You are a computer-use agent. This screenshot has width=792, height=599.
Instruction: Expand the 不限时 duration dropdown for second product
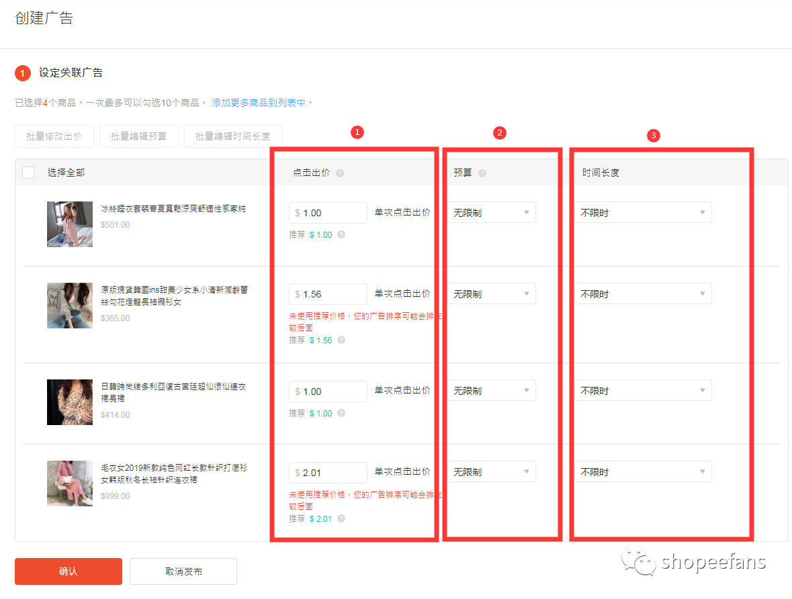[x=643, y=294]
